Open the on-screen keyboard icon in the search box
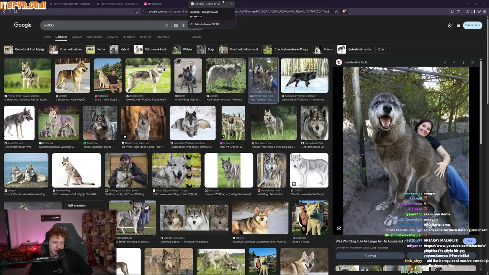The image size is (489, 275). tap(176, 25)
